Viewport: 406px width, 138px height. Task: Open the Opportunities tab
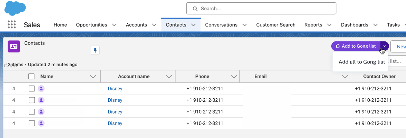[x=91, y=25]
